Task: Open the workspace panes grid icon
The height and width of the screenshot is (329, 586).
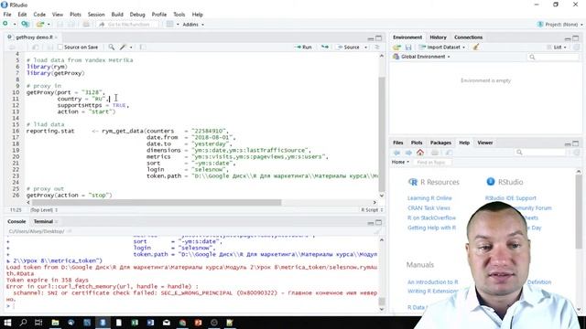Action: click(169, 25)
